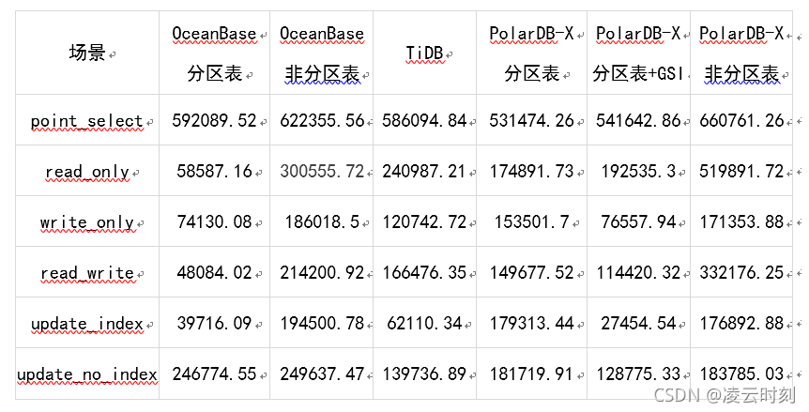This screenshot has height=412, width=809.
Task: Click the TiDB column header
Action: coord(424,53)
